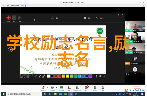Go to previous slide with left arrow circle
The width and height of the screenshot is (147, 98).
pos(10,50)
